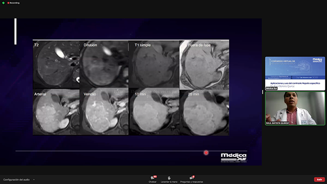The image size is (327, 184).
Task: Select the Médica Sur video thumbnail
Action: click(x=295, y=73)
